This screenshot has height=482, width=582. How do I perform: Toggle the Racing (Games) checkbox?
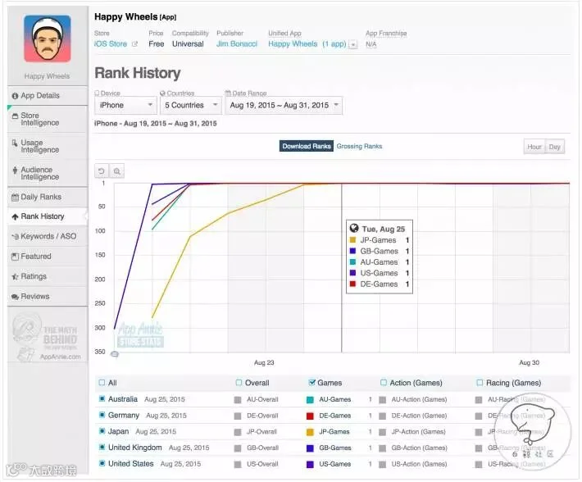point(480,383)
